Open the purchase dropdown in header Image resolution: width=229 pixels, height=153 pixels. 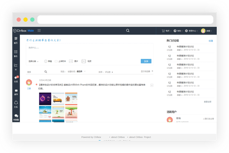[x=168, y=31]
